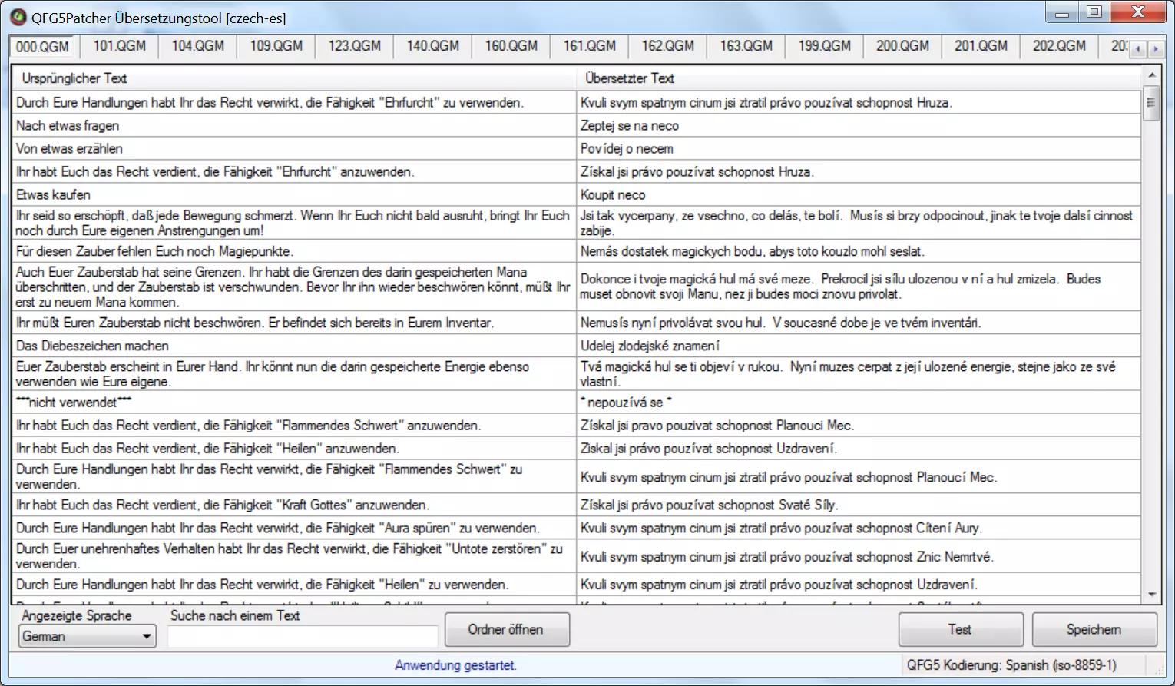Select the cell 'Etwas kaufen'

tap(294, 194)
